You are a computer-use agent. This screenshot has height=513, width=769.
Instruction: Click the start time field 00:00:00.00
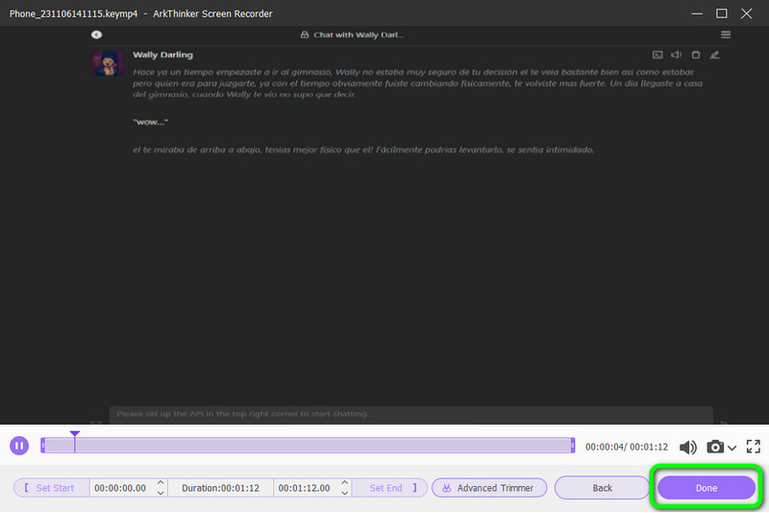[x=123, y=488]
